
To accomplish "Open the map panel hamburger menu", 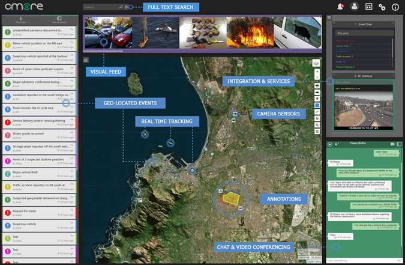I will pos(86,60).
